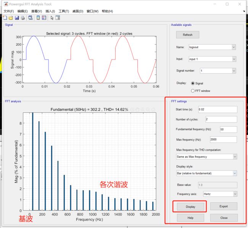Open the 查看(V) menu
Screen dimensions: 248x228
click(37, 11)
